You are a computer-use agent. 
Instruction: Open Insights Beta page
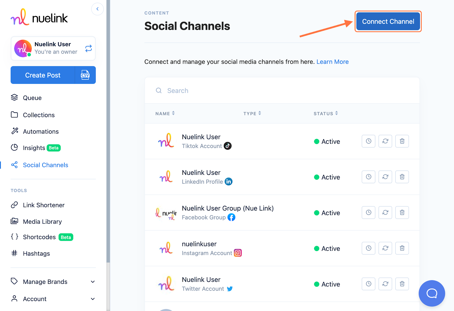(36, 148)
